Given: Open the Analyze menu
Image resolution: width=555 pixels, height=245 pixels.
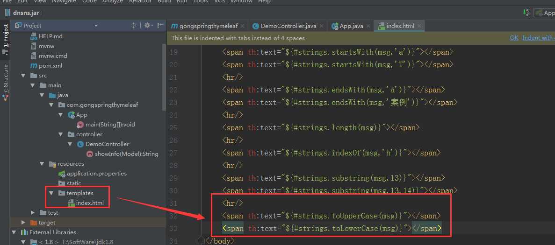Looking at the screenshot, I should (x=113, y=1).
